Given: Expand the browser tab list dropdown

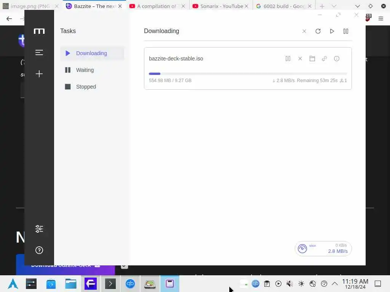Looking at the screenshot, I should (x=334, y=6).
